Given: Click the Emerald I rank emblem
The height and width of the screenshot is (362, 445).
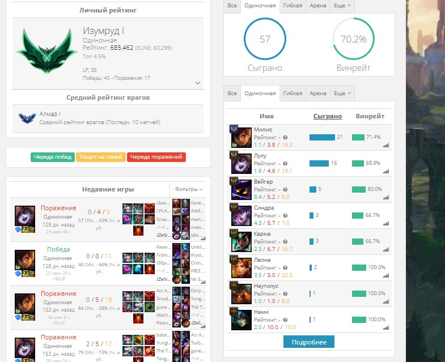Looking at the screenshot, I should (x=47, y=51).
